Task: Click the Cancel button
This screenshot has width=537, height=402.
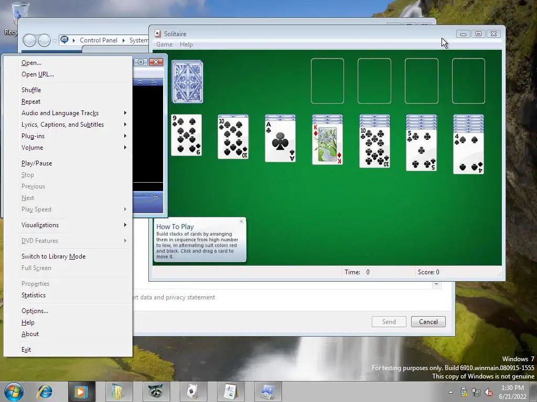Action: coord(428,322)
